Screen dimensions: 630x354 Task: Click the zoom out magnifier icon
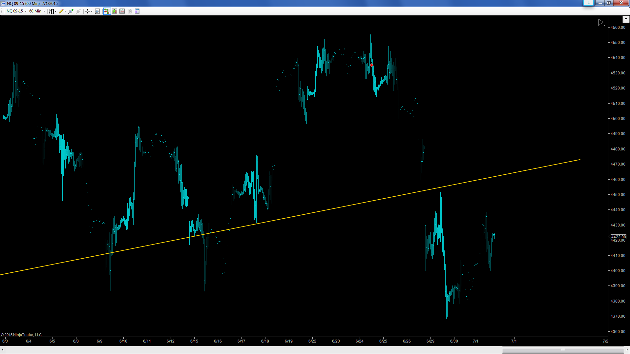[x=78, y=11]
